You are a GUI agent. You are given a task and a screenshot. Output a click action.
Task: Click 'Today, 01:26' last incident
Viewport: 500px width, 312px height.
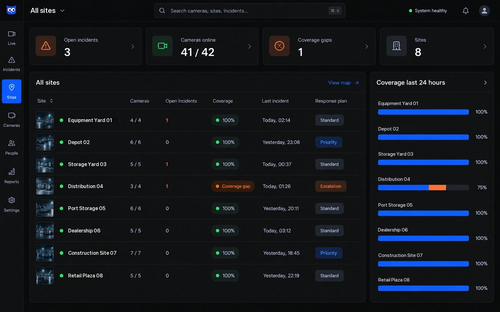(277, 186)
